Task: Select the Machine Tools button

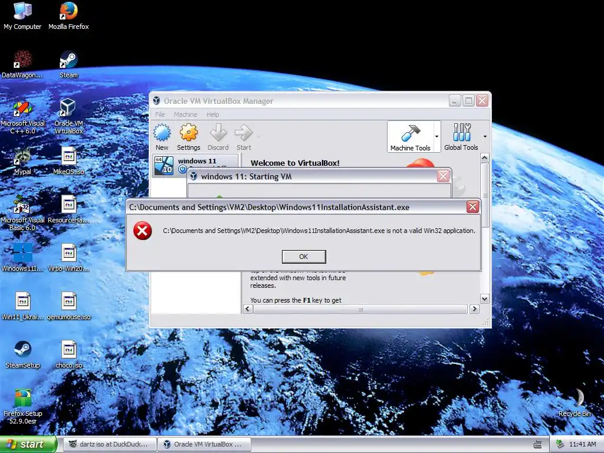Action: 411,137
